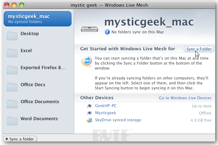The width and height of the screenshot is (218, 145).
Task: Click the Mysticgeek computer icon
Action: point(89,113)
